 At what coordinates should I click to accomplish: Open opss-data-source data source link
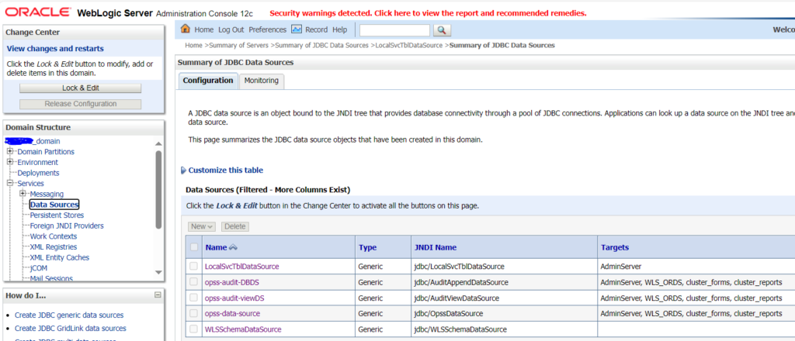point(232,314)
